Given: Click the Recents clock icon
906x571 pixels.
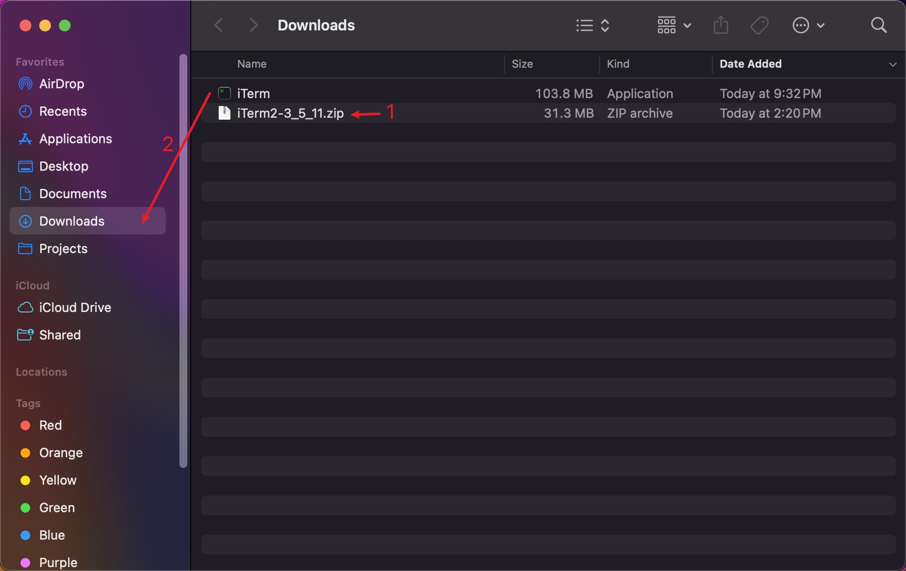Looking at the screenshot, I should point(25,111).
